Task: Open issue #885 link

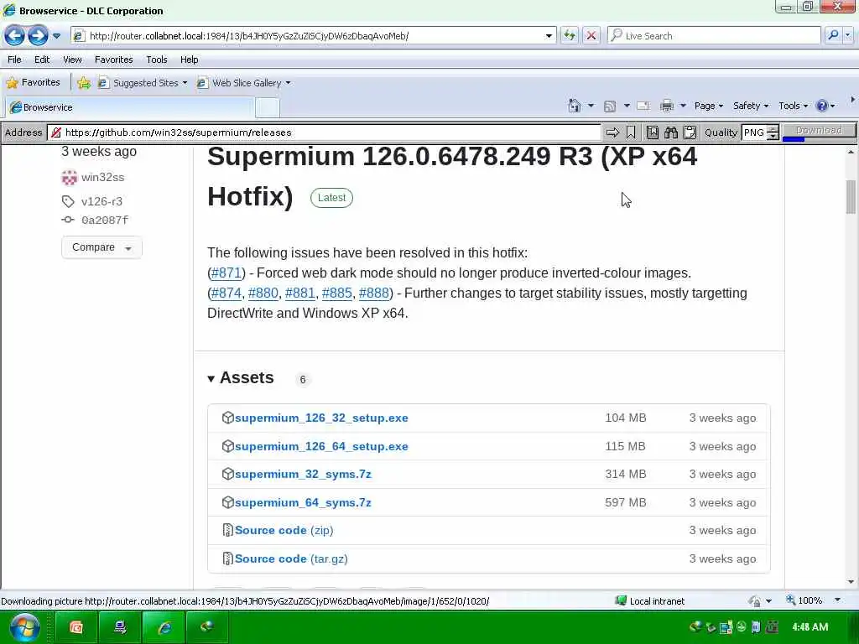Action: coord(336,293)
